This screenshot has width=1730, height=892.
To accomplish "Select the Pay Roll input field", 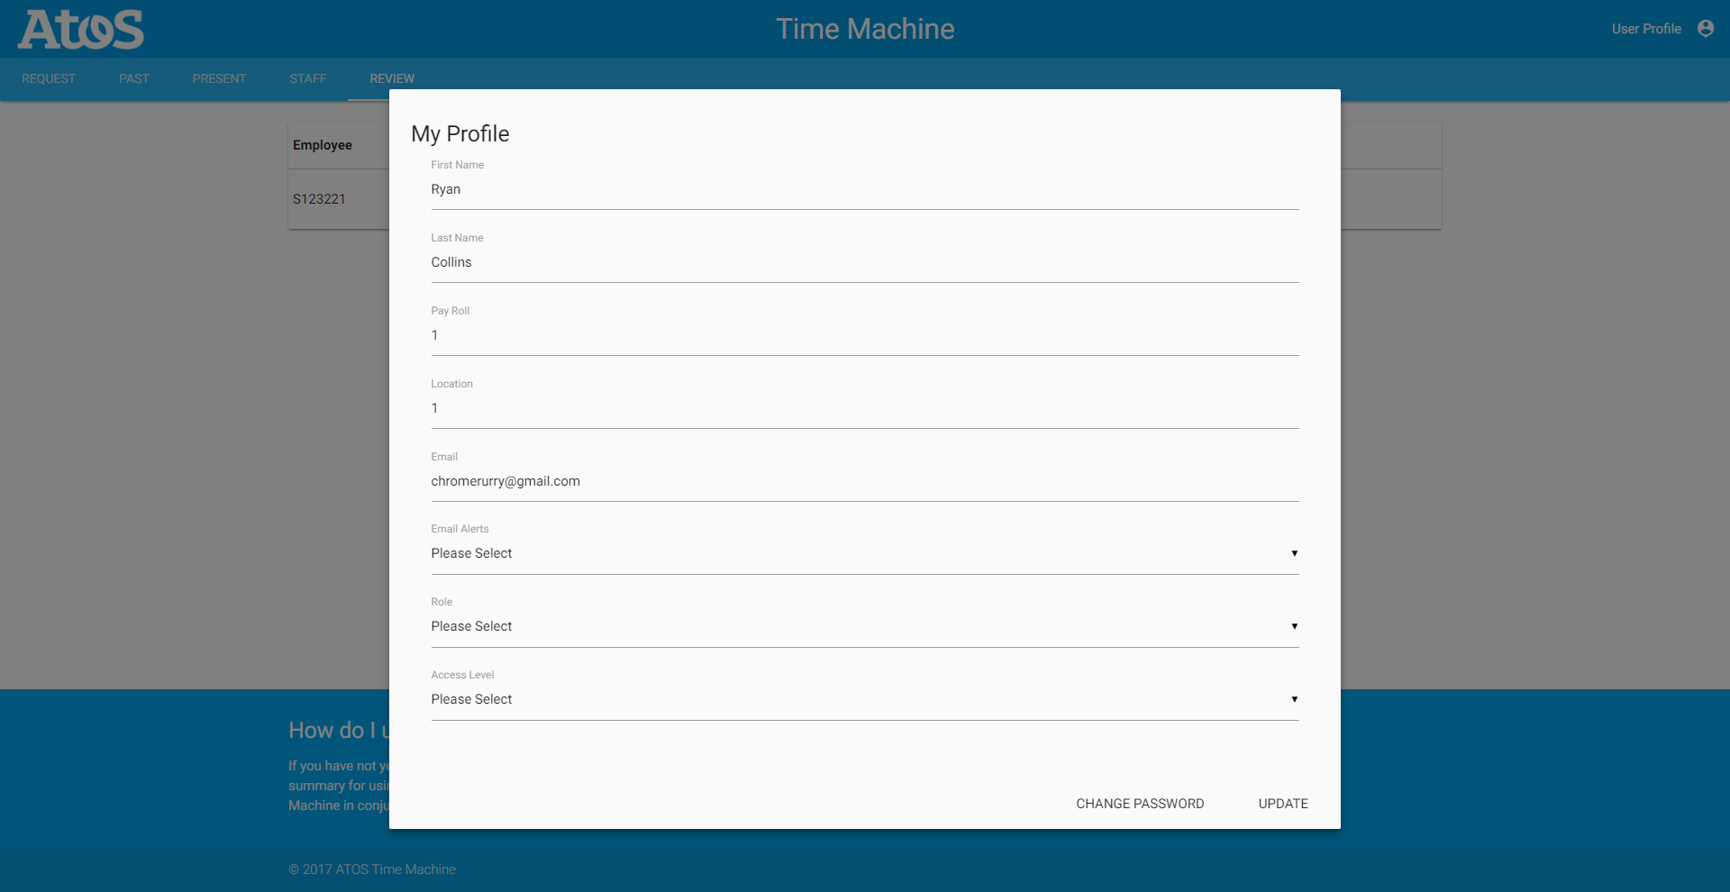I will click(x=864, y=336).
